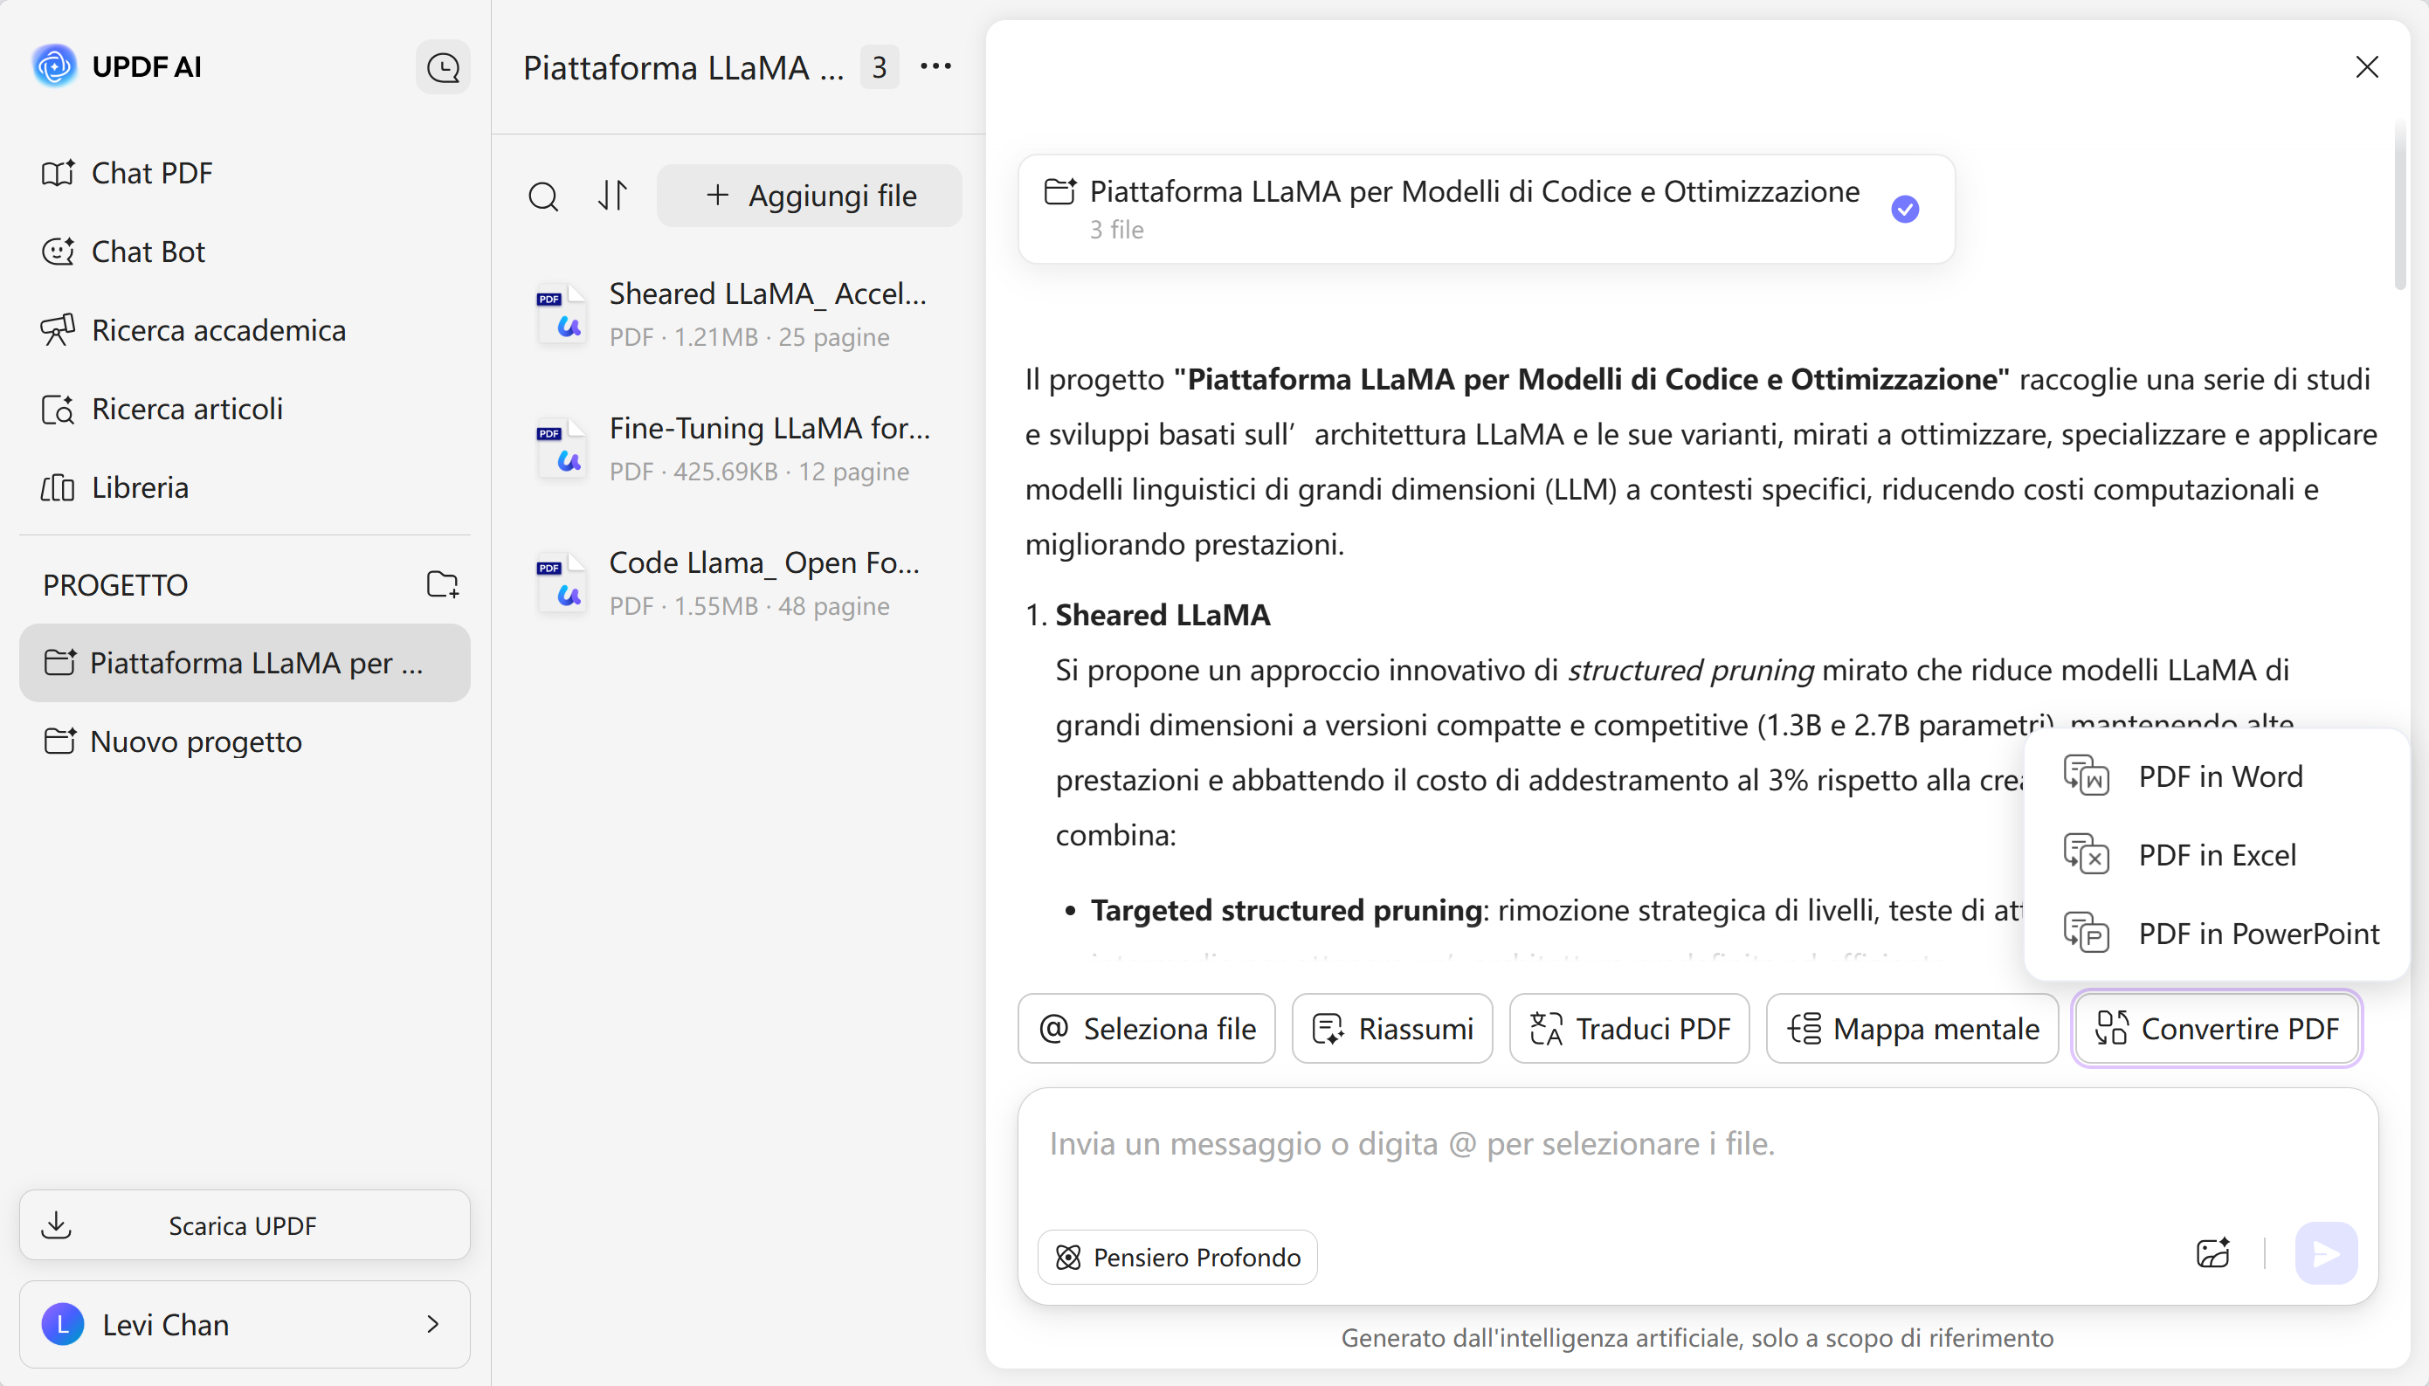This screenshot has height=1386, width=2429.
Task: Open the chat history icon
Action: 443,66
